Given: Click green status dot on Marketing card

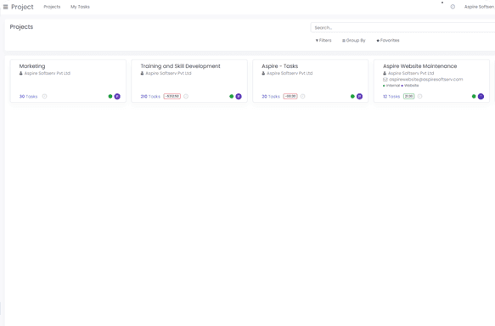Looking at the screenshot, I should pyautogui.click(x=110, y=96).
